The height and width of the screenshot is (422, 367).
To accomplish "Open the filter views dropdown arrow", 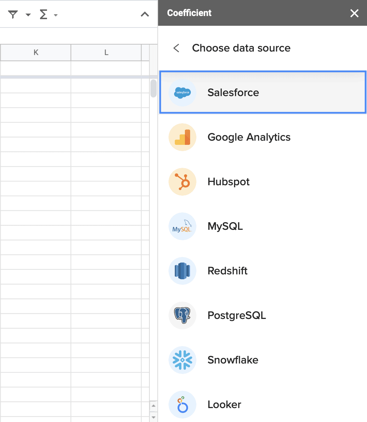I will [28, 15].
